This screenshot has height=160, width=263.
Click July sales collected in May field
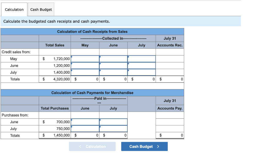pyautogui.click(x=85, y=72)
